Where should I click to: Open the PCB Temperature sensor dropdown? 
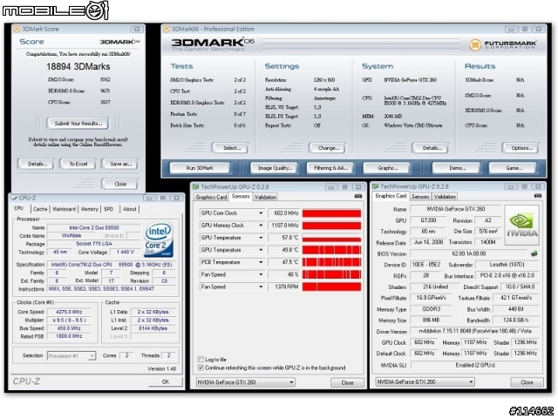(x=261, y=262)
